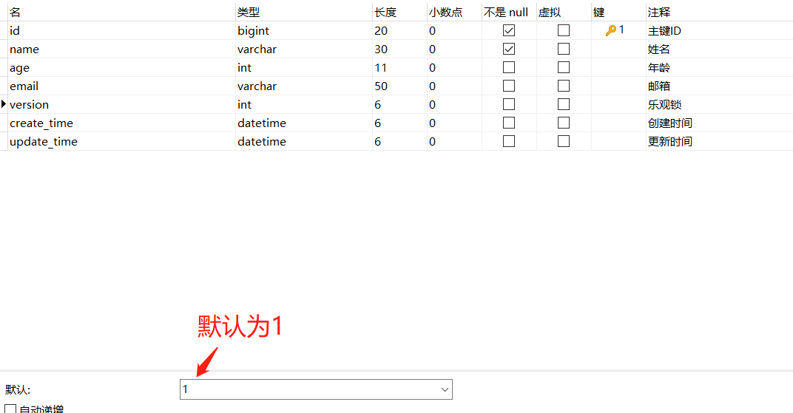This screenshot has width=793, height=413.
Task: Toggle virtual checkbox for create_time field
Action: tap(564, 123)
